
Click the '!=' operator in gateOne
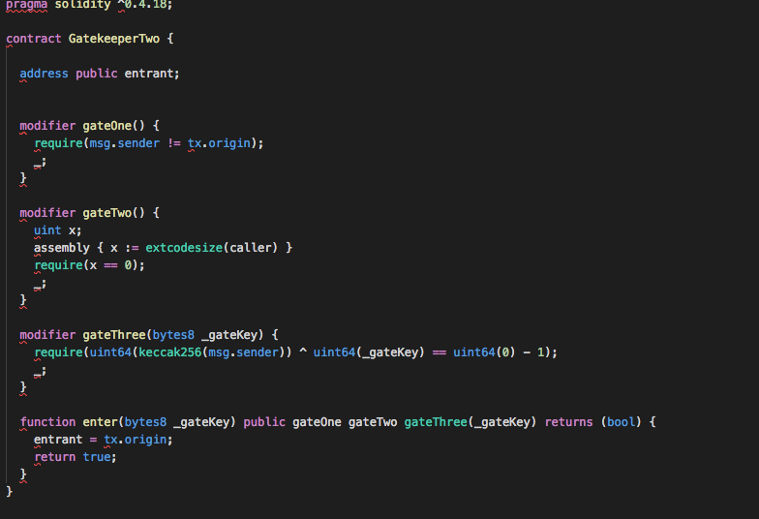click(x=174, y=143)
